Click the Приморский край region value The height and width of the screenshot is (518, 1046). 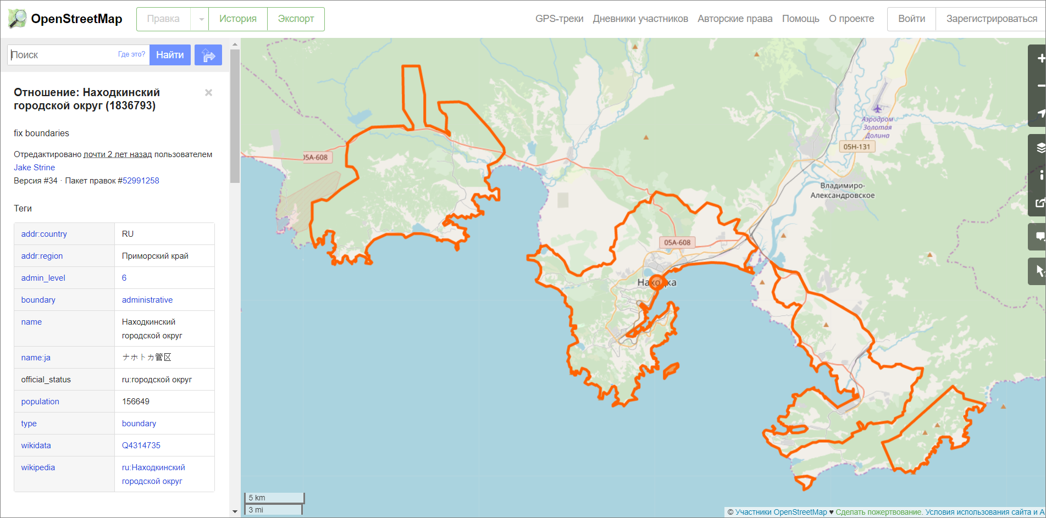click(x=155, y=256)
